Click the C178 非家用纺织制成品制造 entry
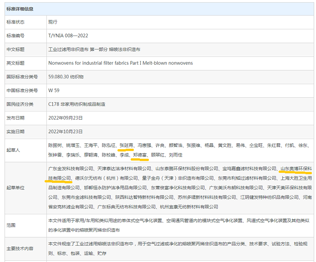The width and height of the screenshot is (316, 262). pyautogui.click(x=76, y=104)
